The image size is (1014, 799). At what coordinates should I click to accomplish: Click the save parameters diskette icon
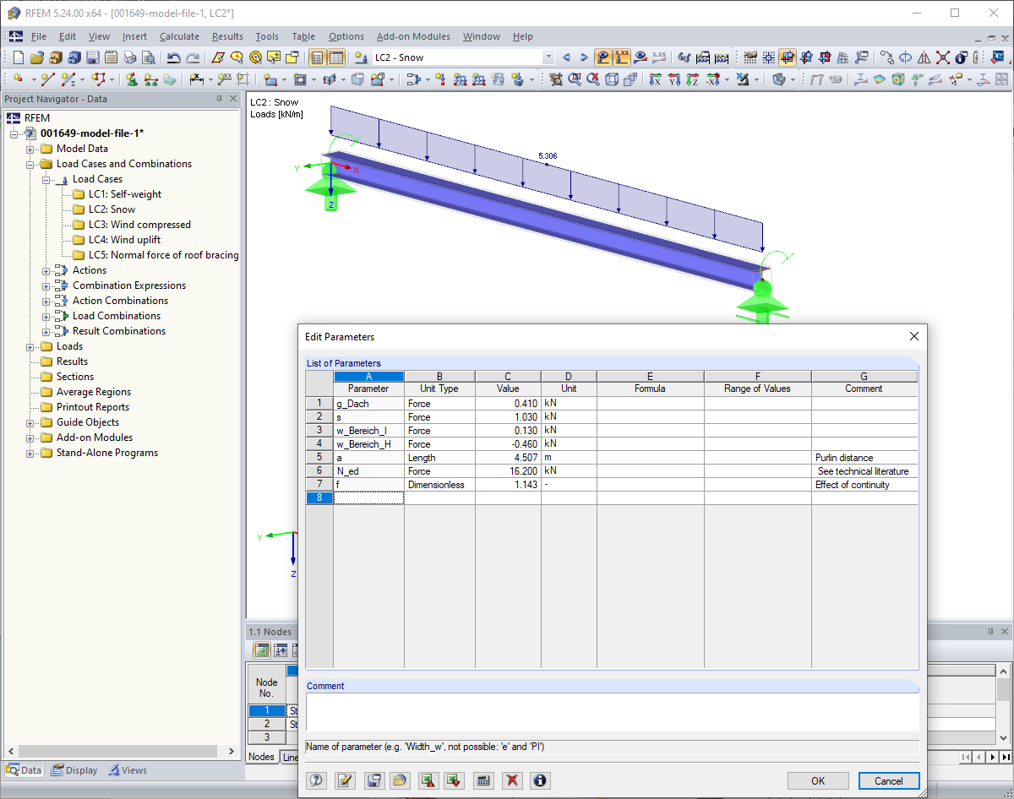(x=373, y=780)
